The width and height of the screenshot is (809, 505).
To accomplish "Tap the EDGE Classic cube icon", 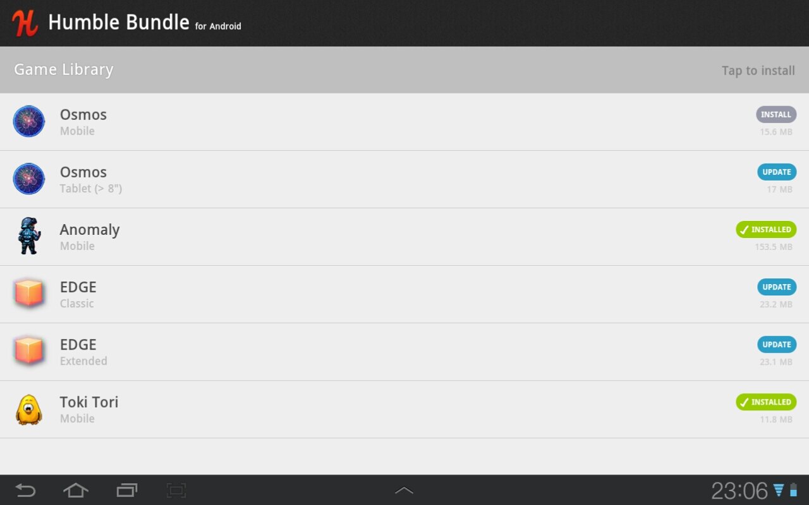I will tap(29, 294).
